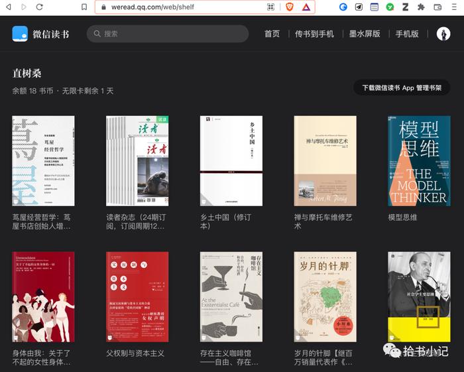
Task: Open 手机版 mobile version
Action: click(407, 34)
